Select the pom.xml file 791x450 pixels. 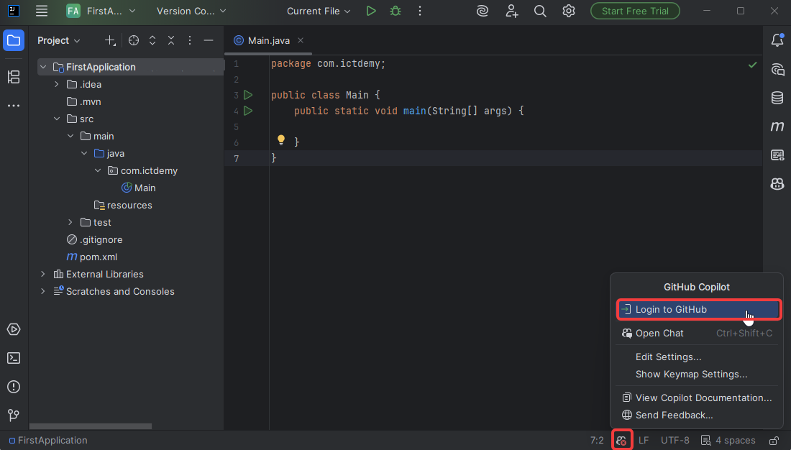(x=92, y=257)
